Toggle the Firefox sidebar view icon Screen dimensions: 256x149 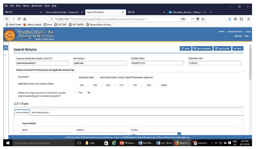point(241,19)
